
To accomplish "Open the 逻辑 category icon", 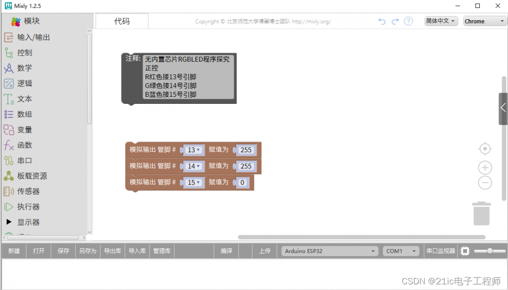I will pos(8,84).
